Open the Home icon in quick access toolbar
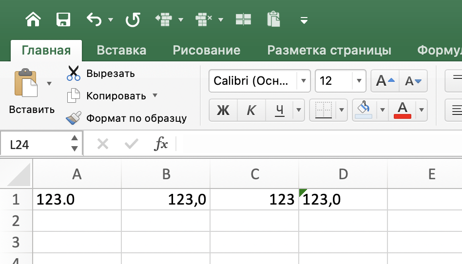462x264 pixels. coord(33,19)
